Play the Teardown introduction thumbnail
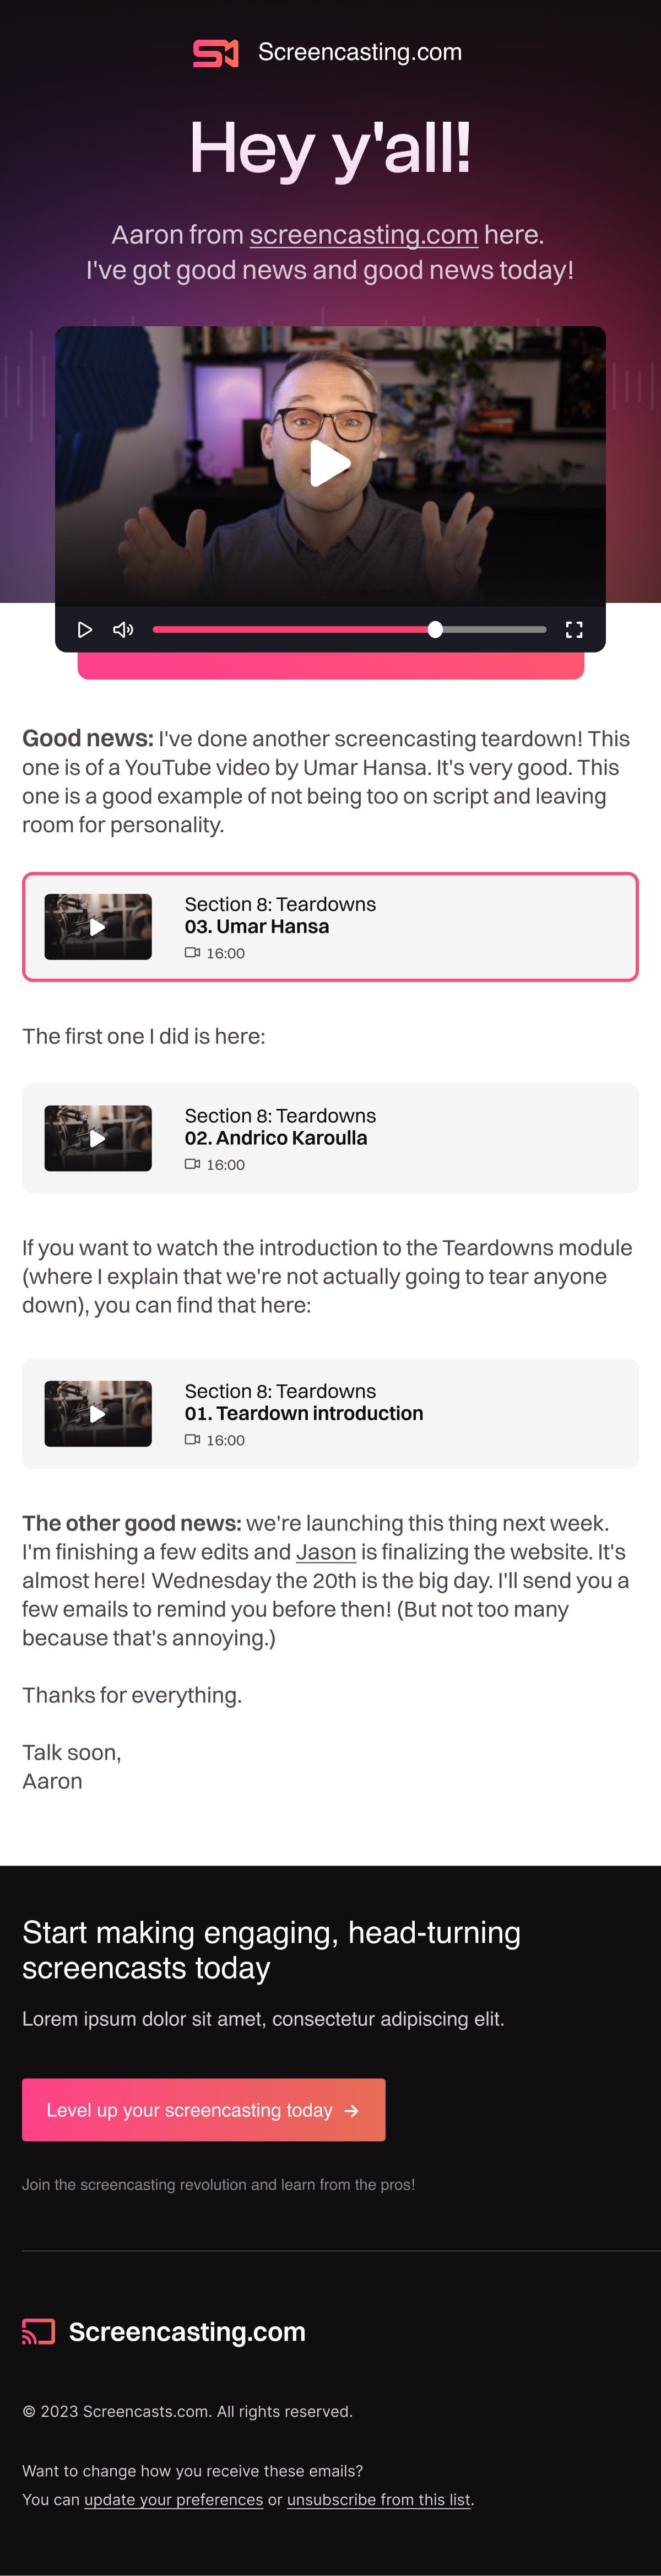Viewport: 661px width, 2576px height. 98,1413
